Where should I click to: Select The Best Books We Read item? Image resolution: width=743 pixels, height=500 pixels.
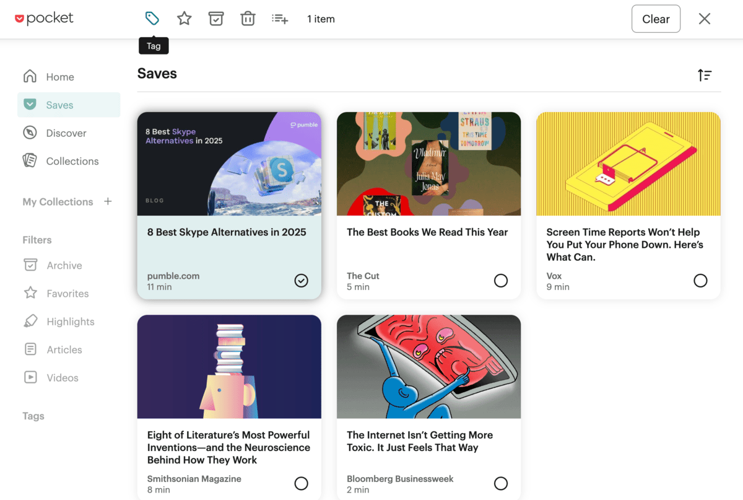click(501, 281)
